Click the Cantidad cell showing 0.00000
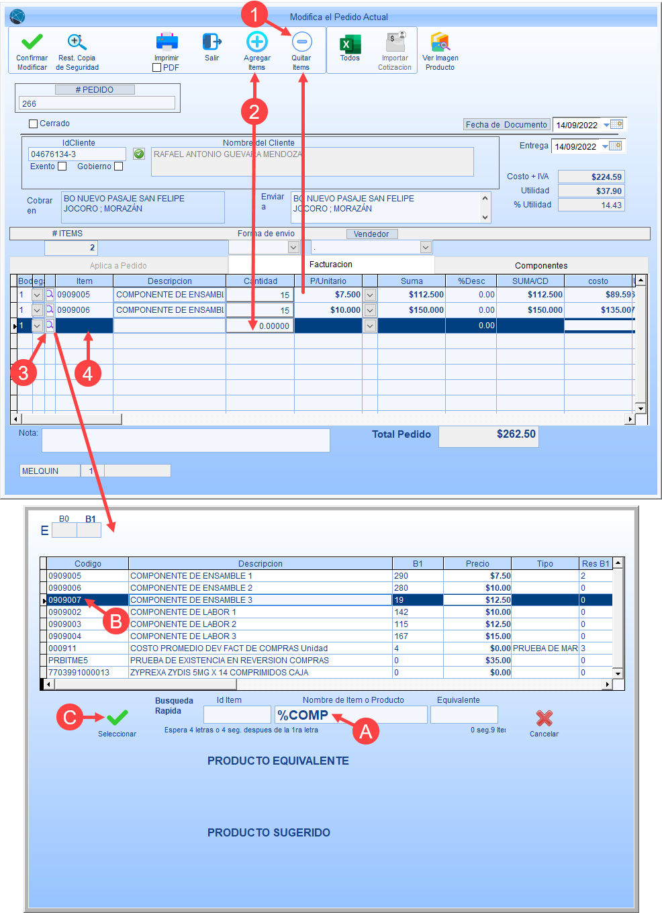 (x=260, y=326)
